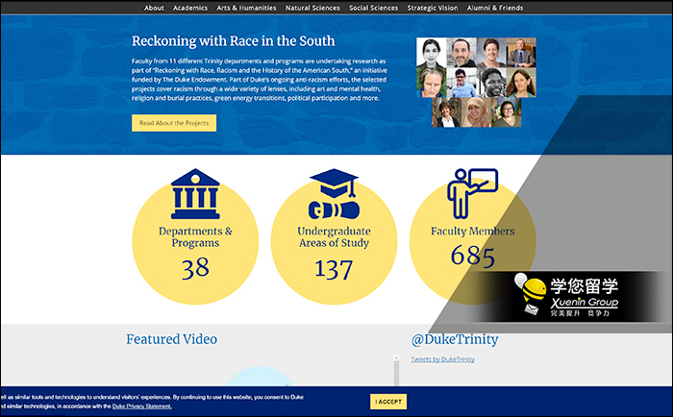Select Social Sciences in top navigation
The image size is (673, 417).
tap(373, 8)
